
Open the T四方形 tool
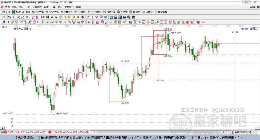pos(80,12)
